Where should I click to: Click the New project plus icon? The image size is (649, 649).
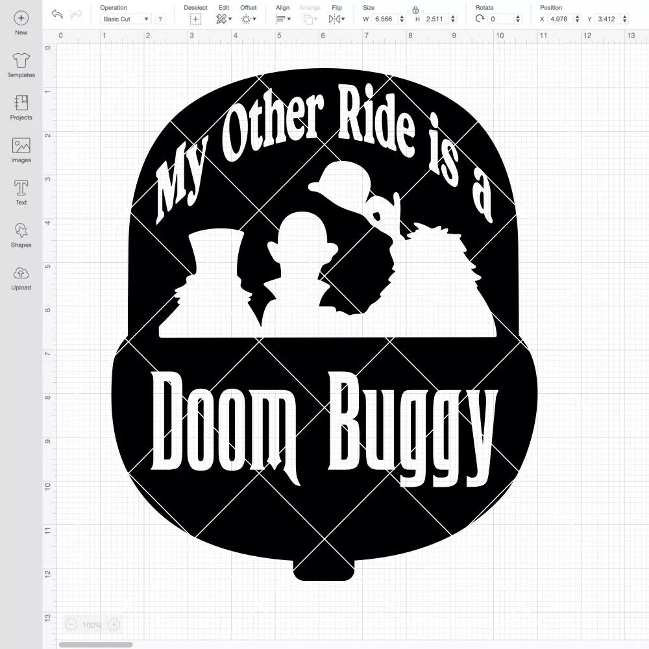click(21, 18)
